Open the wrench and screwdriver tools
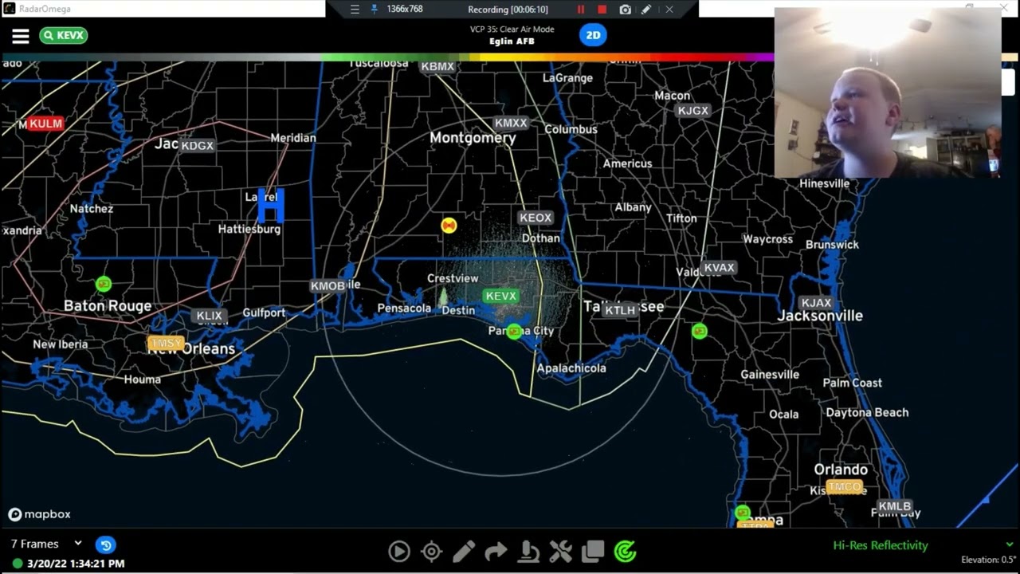 click(560, 551)
